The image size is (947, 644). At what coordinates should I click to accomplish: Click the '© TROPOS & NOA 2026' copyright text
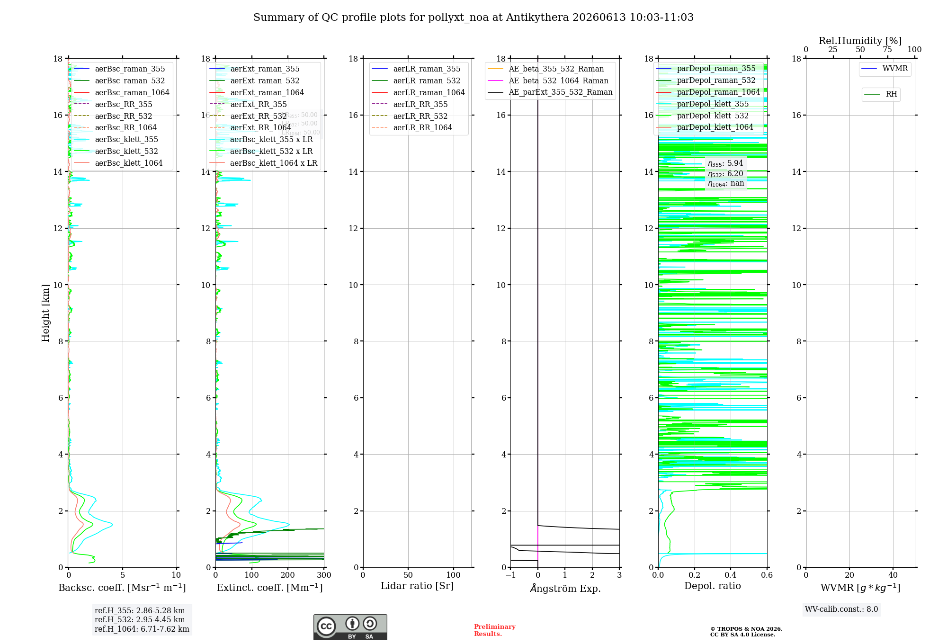tap(746, 629)
